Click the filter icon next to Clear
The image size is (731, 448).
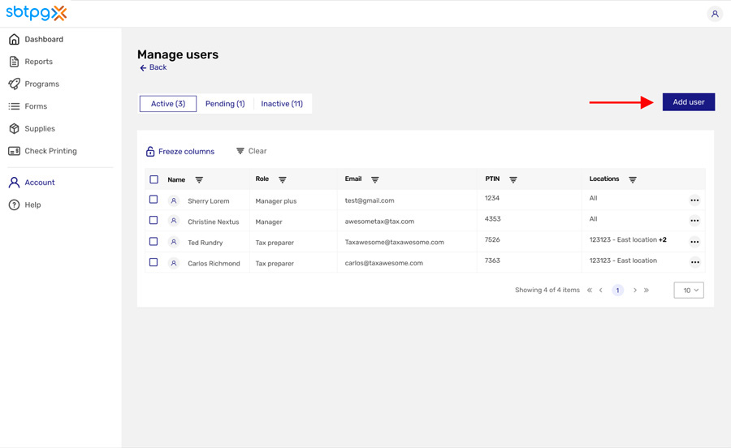click(240, 151)
